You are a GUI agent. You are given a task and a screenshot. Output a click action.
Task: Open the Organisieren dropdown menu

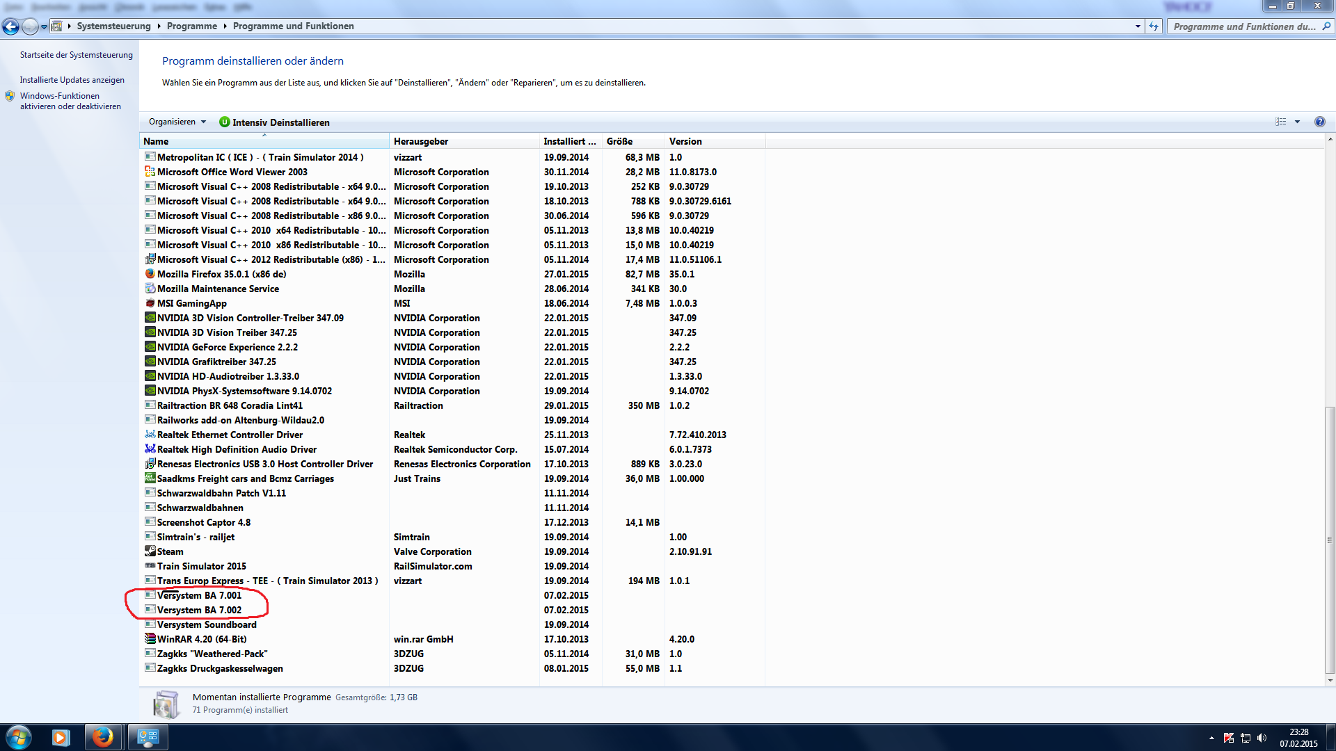pos(177,122)
